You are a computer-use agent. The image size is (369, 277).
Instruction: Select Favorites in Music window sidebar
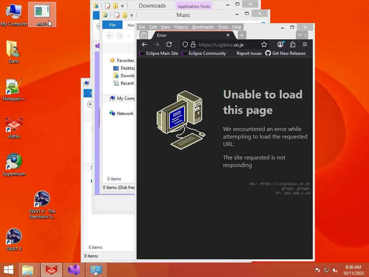(122, 61)
